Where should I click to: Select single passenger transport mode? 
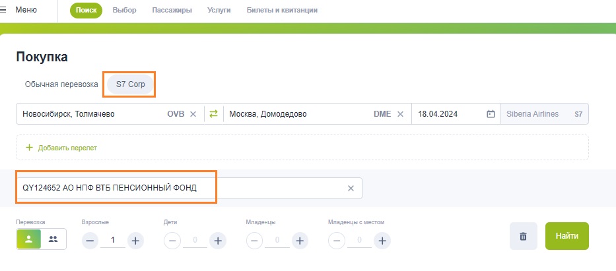pos(28,239)
